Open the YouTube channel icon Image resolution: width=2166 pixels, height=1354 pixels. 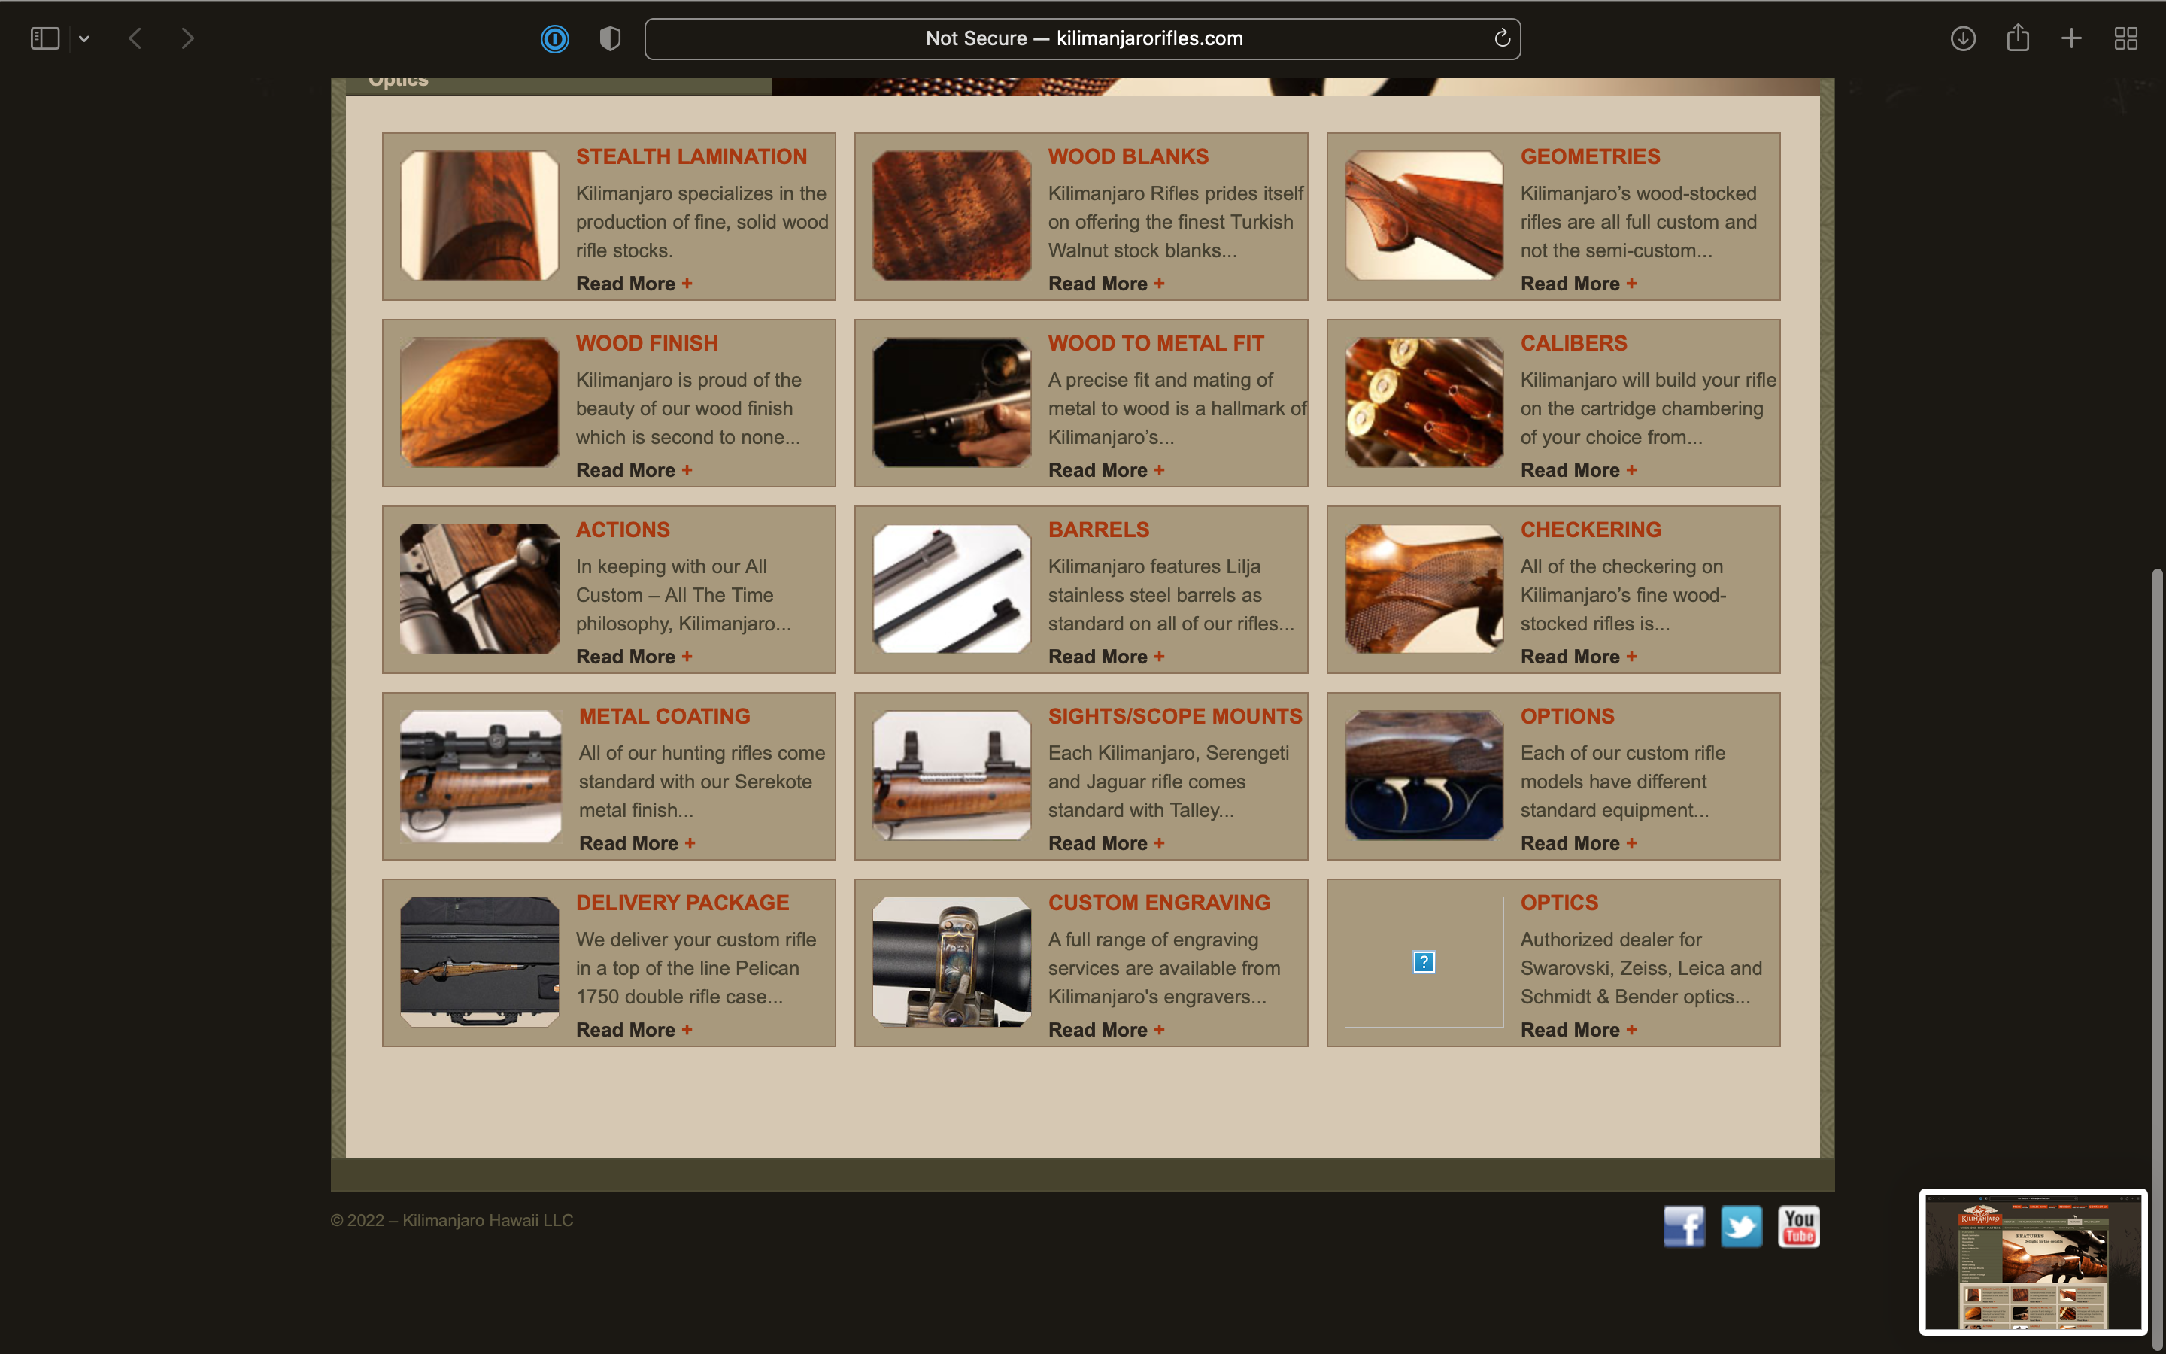(1799, 1226)
